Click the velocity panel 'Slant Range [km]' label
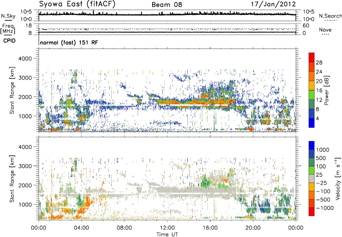 [12, 179]
